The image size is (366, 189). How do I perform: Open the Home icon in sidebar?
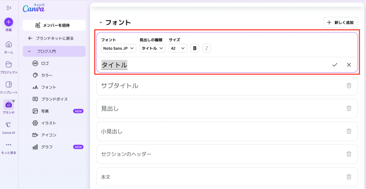point(9,44)
